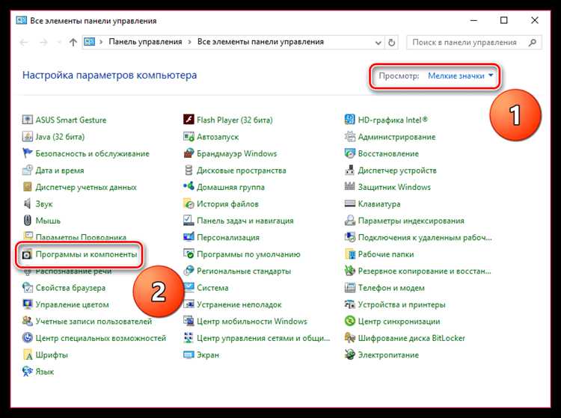This screenshot has width=561, height=418.
Task: Open the Восстановление icon
Action: pos(349,153)
